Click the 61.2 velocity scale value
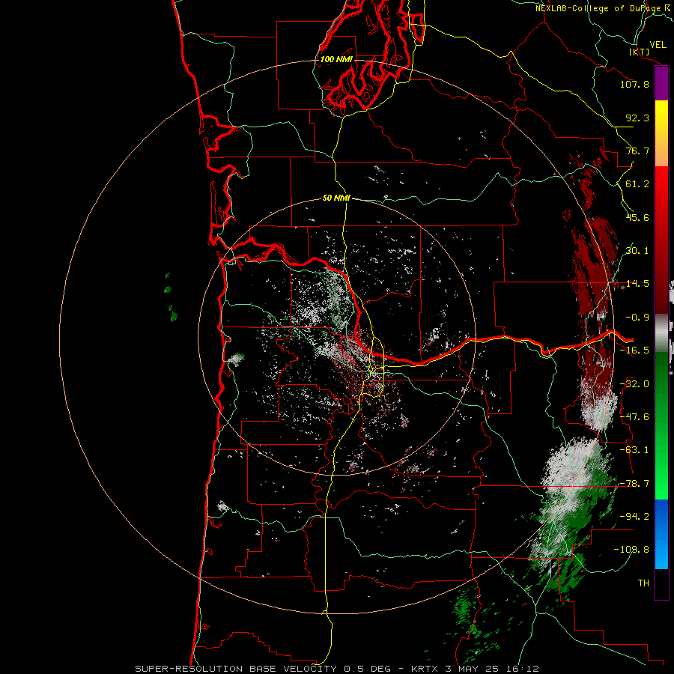Viewport: 674px width, 674px height. coord(637,184)
